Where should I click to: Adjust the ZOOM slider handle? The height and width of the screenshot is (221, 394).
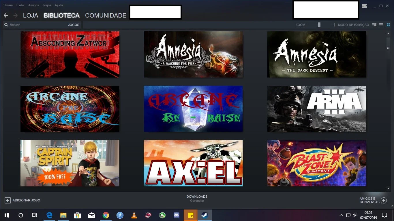(x=319, y=25)
